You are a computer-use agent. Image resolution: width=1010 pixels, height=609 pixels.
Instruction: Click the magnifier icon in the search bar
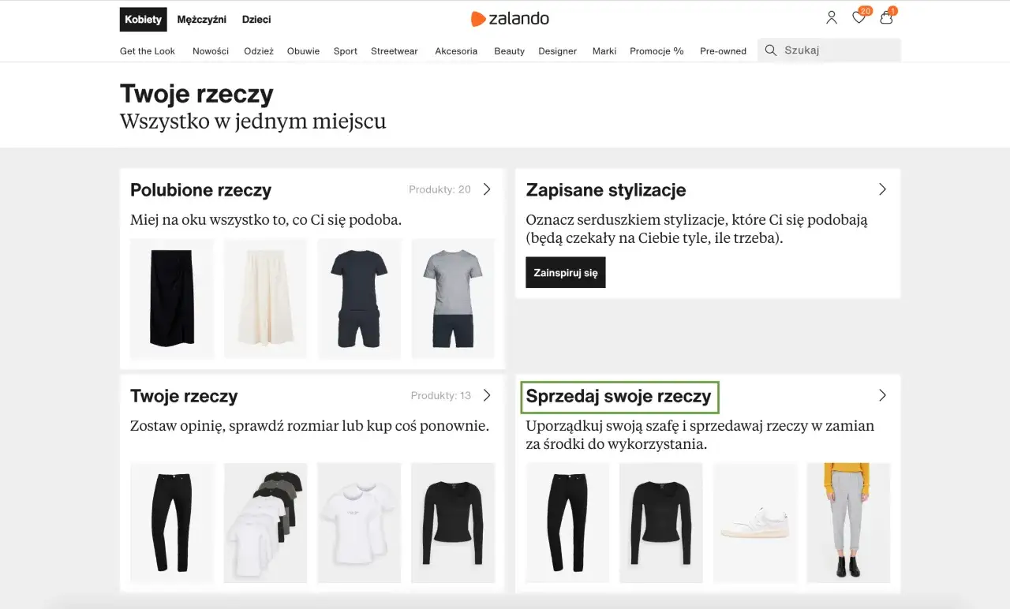(x=770, y=50)
